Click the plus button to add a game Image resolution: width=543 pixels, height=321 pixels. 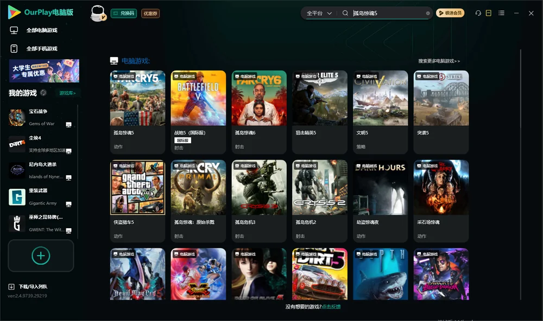pos(41,255)
